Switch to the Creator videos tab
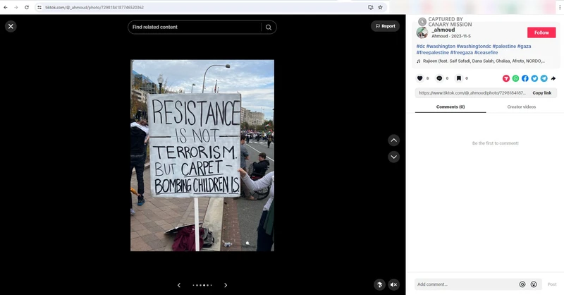The height and width of the screenshot is (295, 564). (522, 107)
